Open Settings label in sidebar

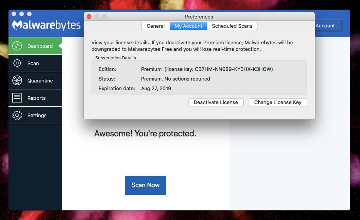(x=37, y=115)
